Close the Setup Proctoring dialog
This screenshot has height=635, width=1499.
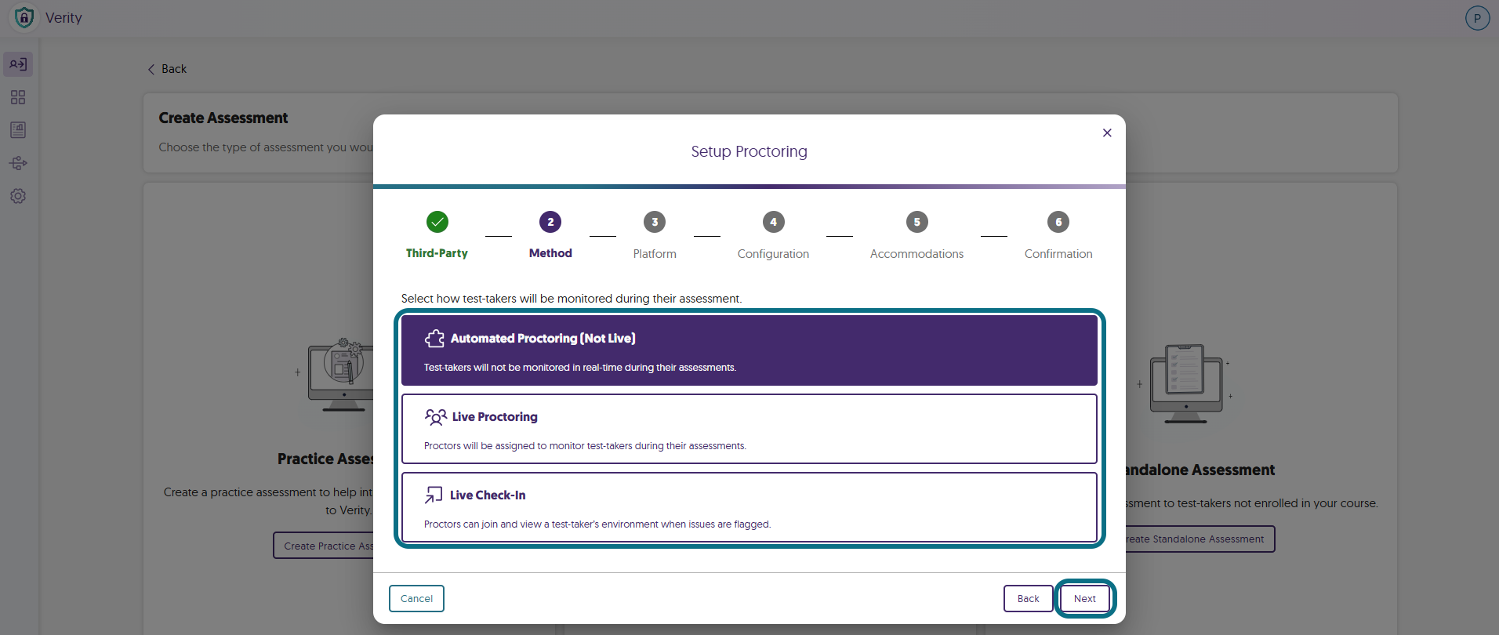(1107, 132)
